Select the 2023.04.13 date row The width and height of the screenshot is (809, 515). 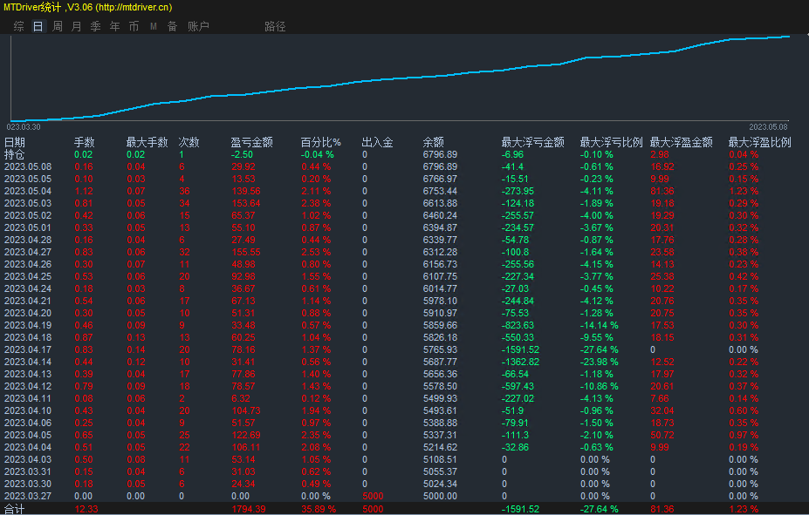point(405,374)
